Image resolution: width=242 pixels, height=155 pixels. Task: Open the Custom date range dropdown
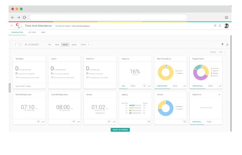coord(85,44)
